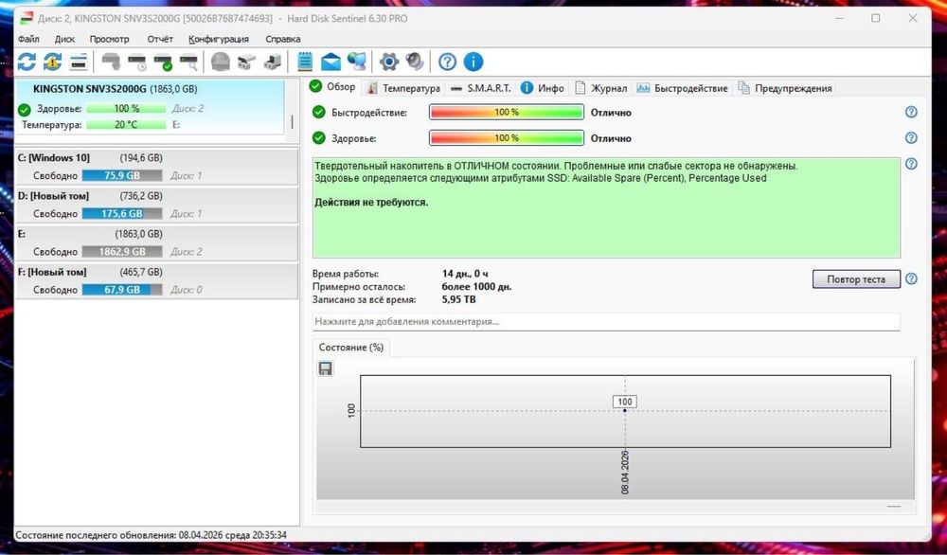
Task: Click the 'более 1000 дн.' remaining lifetime value
Action: click(476, 286)
